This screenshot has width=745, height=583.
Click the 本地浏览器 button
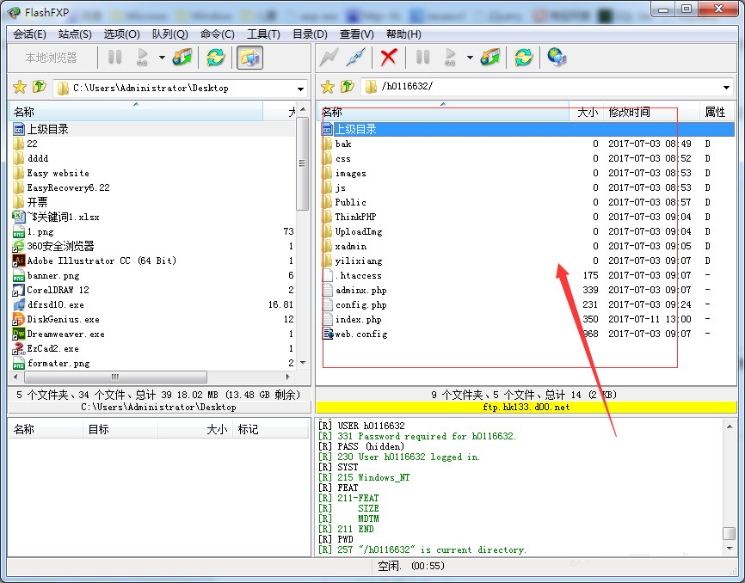coord(51,58)
